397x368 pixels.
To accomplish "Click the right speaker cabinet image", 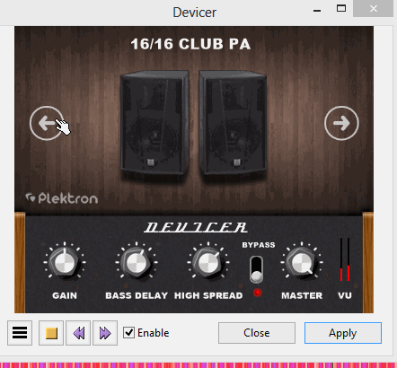I will (x=233, y=123).
